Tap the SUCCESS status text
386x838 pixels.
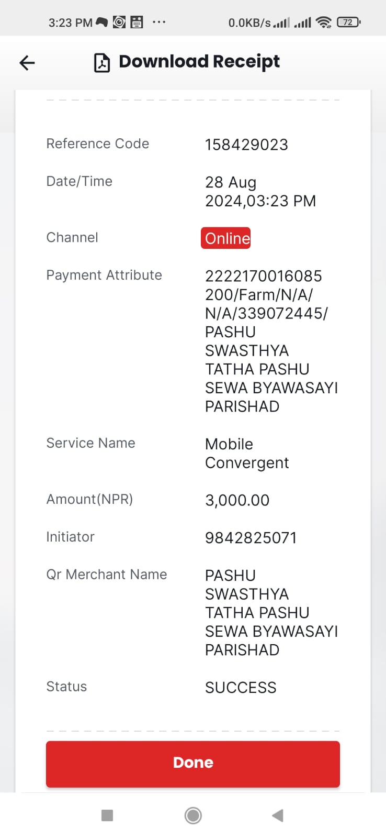241,688
